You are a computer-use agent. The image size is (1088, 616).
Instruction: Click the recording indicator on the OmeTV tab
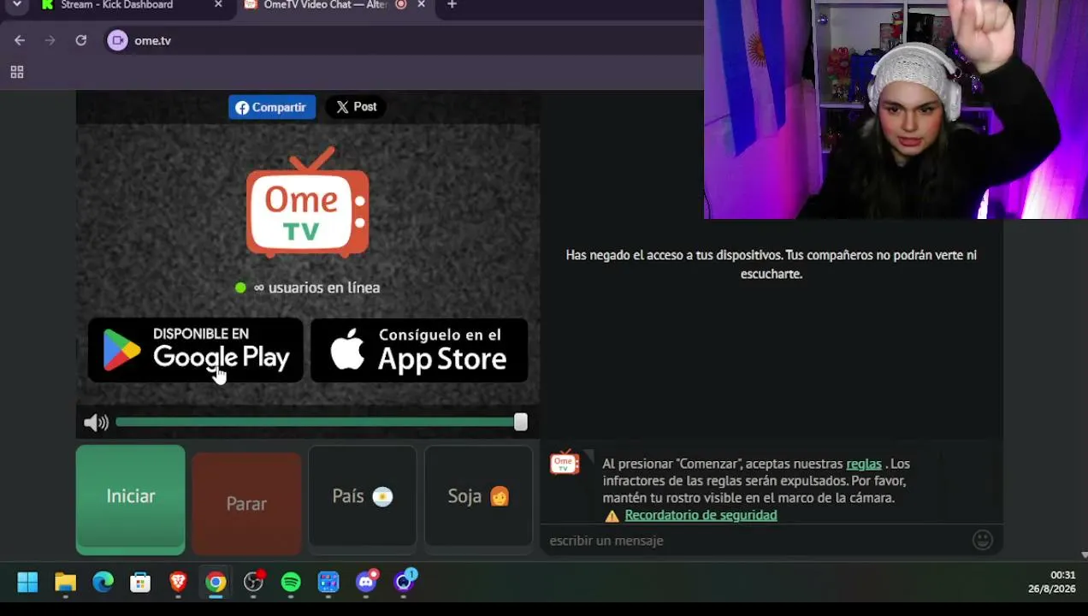coord(400,4)
